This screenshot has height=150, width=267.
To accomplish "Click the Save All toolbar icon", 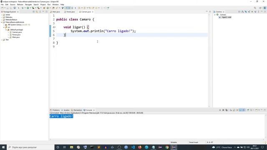I will (x=11, y=8).
